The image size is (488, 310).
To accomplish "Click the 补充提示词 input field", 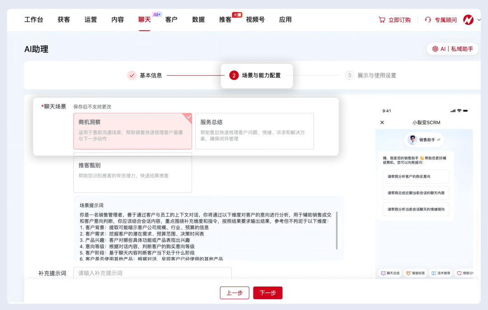I will (151, 273).
